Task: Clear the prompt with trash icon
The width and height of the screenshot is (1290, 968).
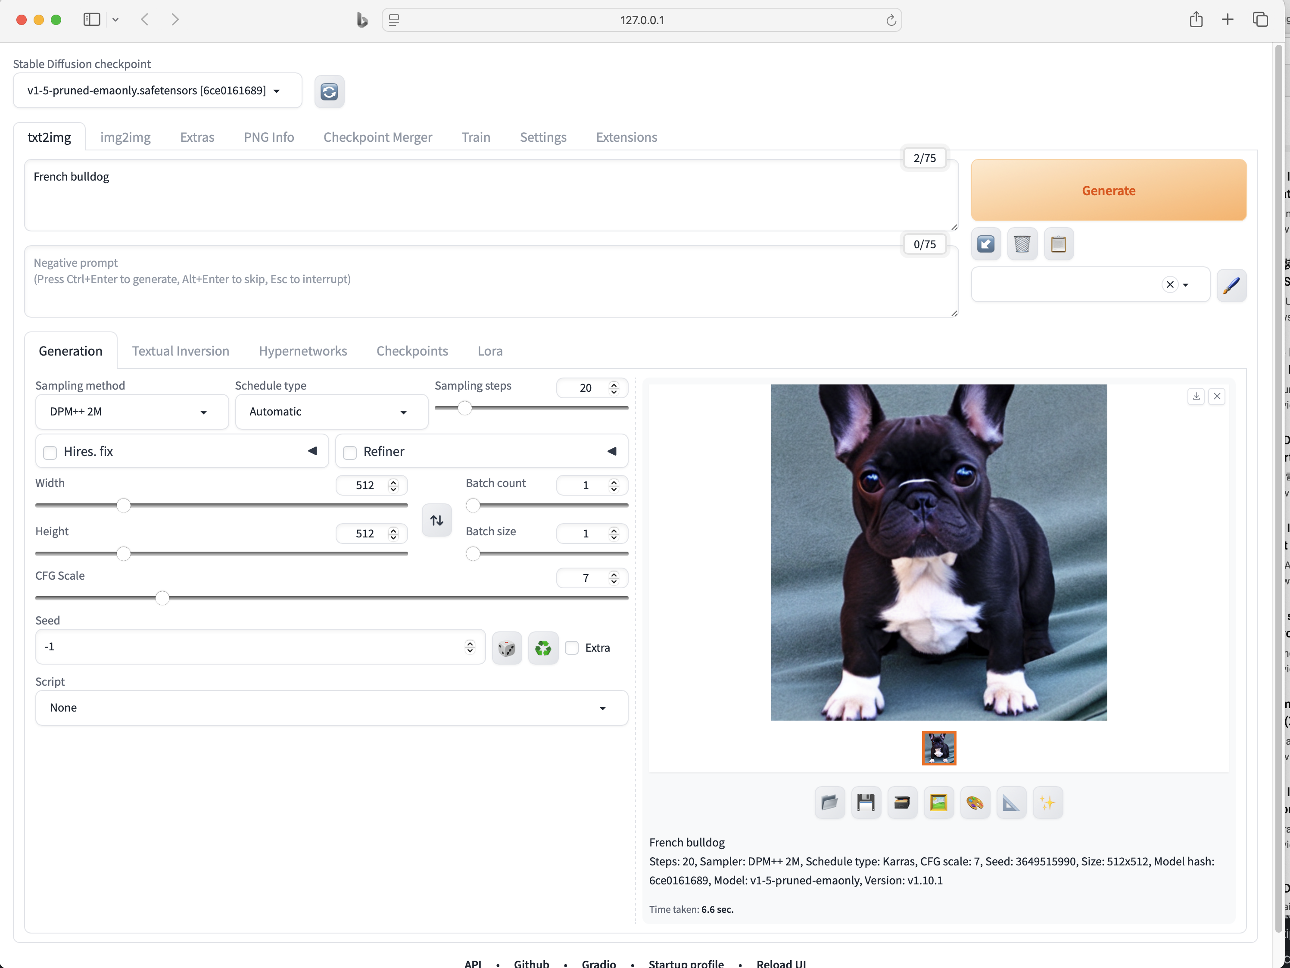Action: click(1022, 244)
